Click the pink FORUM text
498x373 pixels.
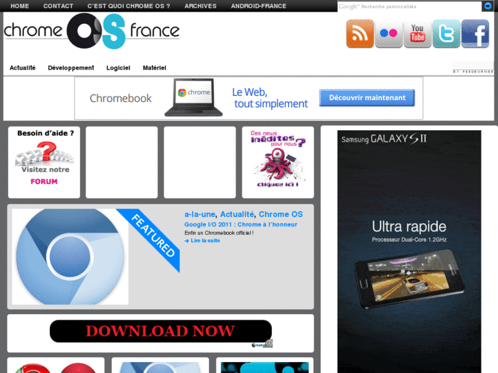(44, 181)
